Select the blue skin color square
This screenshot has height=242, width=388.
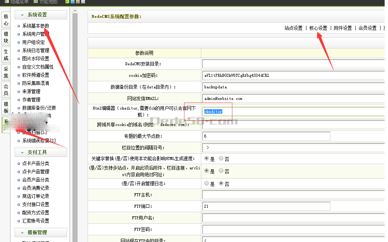[x=73, y=1]
